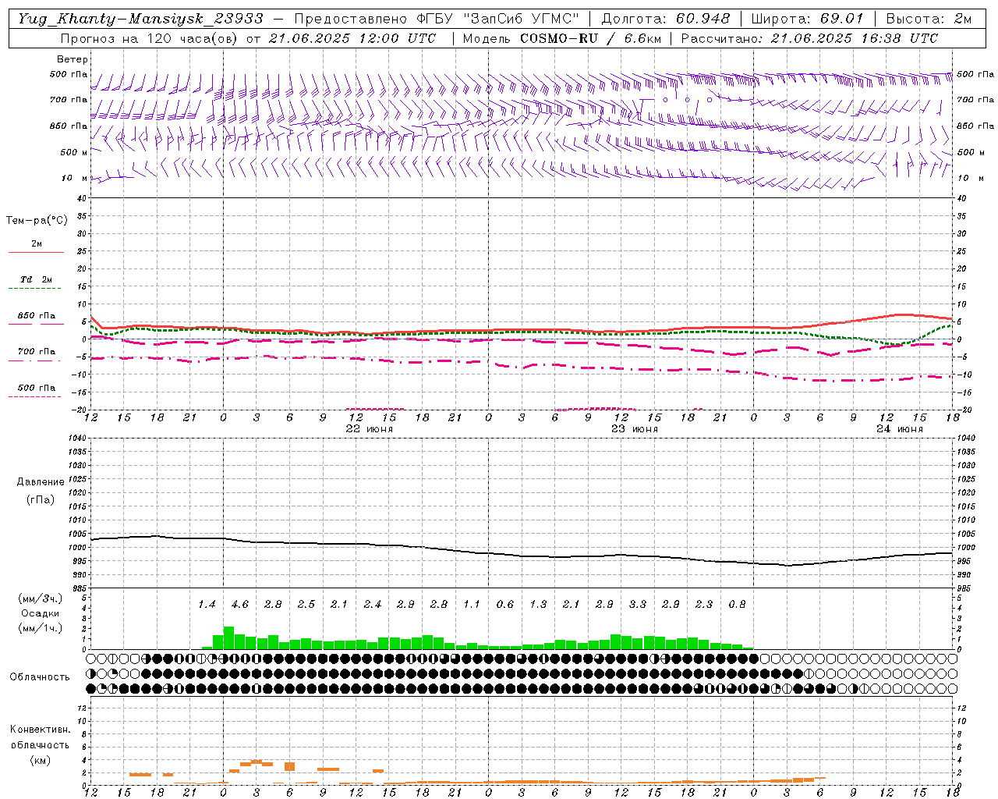Click the station title Yug_Khanty-Mansiysk_23933

point(140,19)
